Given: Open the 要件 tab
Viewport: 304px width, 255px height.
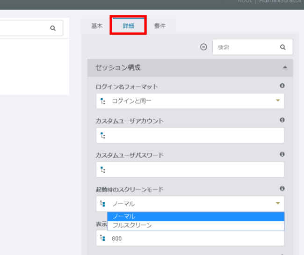Looking at the screenshot, I should point(160,26).
